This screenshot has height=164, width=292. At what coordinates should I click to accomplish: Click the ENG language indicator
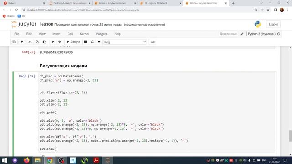click(264, 160)
